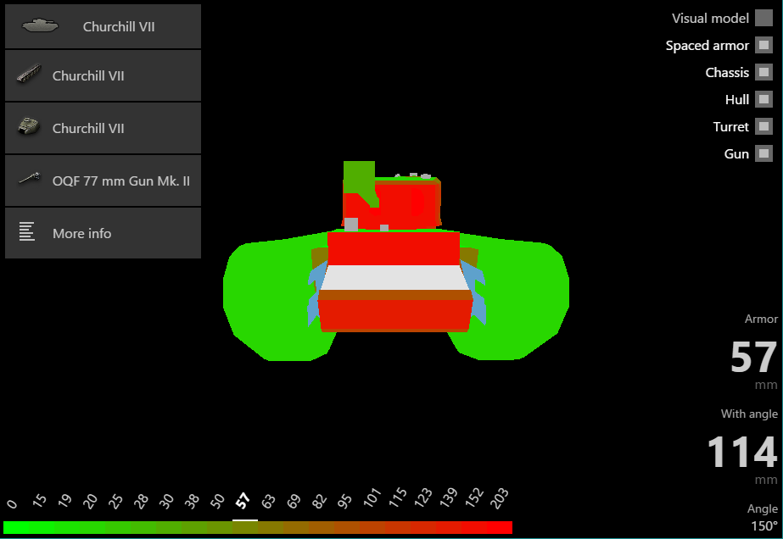783x539 pixels.
Task: Toggle the Turret visibility checkbox
Action: [x=763, y=126]
